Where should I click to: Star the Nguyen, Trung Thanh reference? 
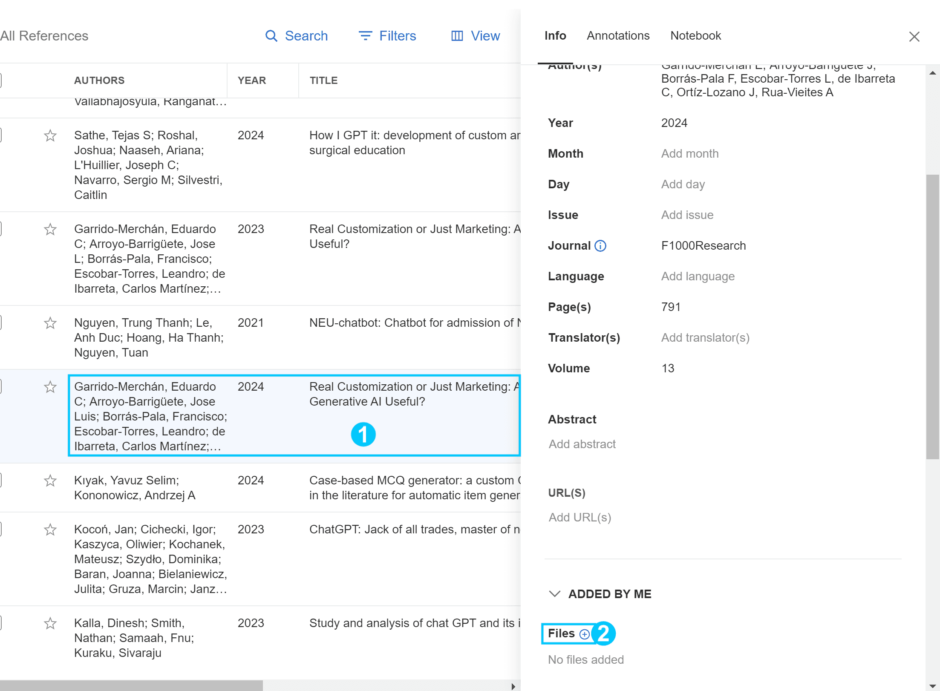(50, 323)
